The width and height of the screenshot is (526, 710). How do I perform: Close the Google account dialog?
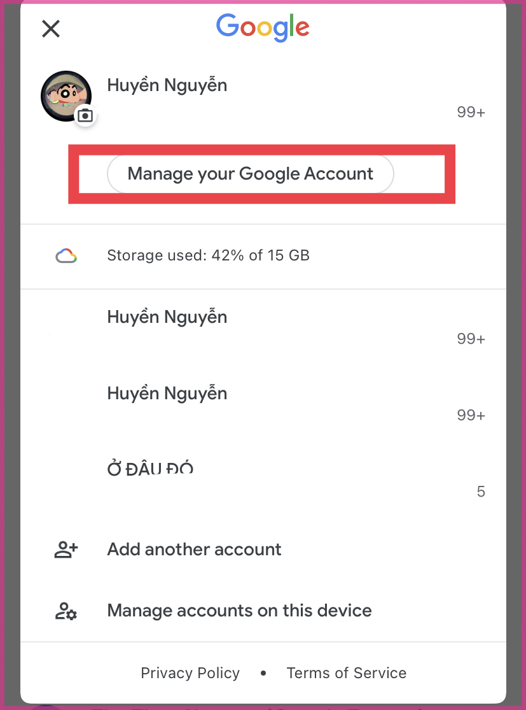coord(51,29)
